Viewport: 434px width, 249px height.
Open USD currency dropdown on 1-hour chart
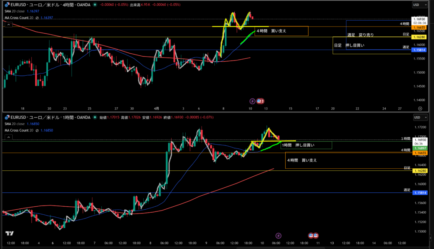coord(417,117)
